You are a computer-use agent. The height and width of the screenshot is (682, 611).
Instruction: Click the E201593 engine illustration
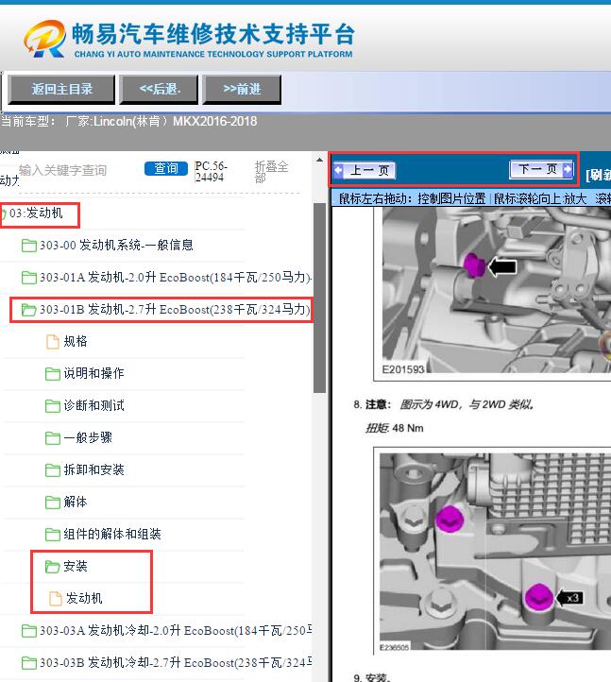pos(496,290)
